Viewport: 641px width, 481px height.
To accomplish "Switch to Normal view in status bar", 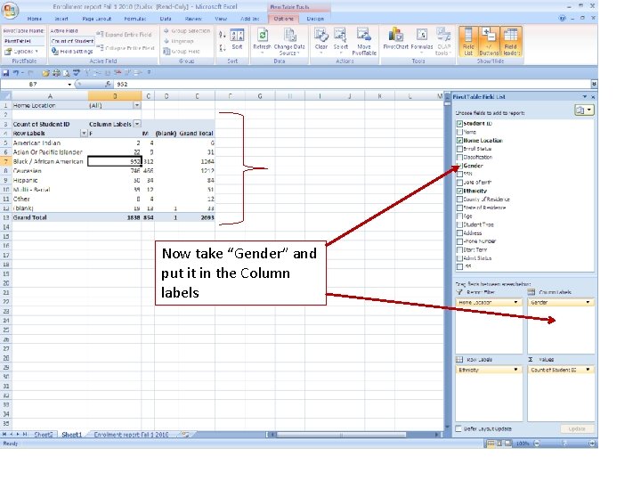I will tap(491, 444).
